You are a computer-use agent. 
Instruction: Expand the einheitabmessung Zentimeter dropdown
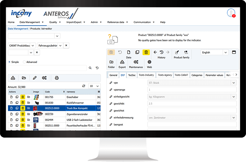[x=234, y=118]
